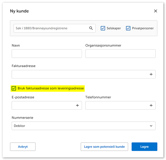Click Lagre som potensiell kunde

coord(104,147)
